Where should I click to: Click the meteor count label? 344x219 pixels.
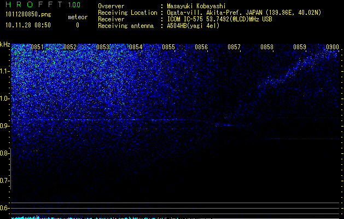point(78,17)
